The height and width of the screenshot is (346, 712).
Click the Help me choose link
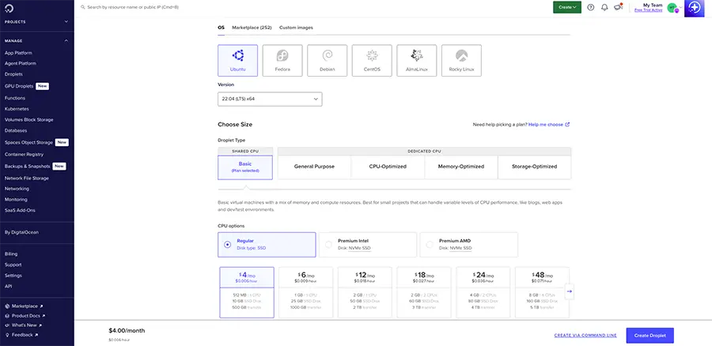(x=545, y=124)
